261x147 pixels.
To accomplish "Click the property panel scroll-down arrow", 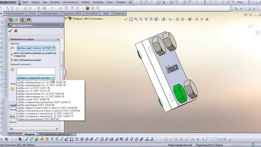I will coord(62,130).
